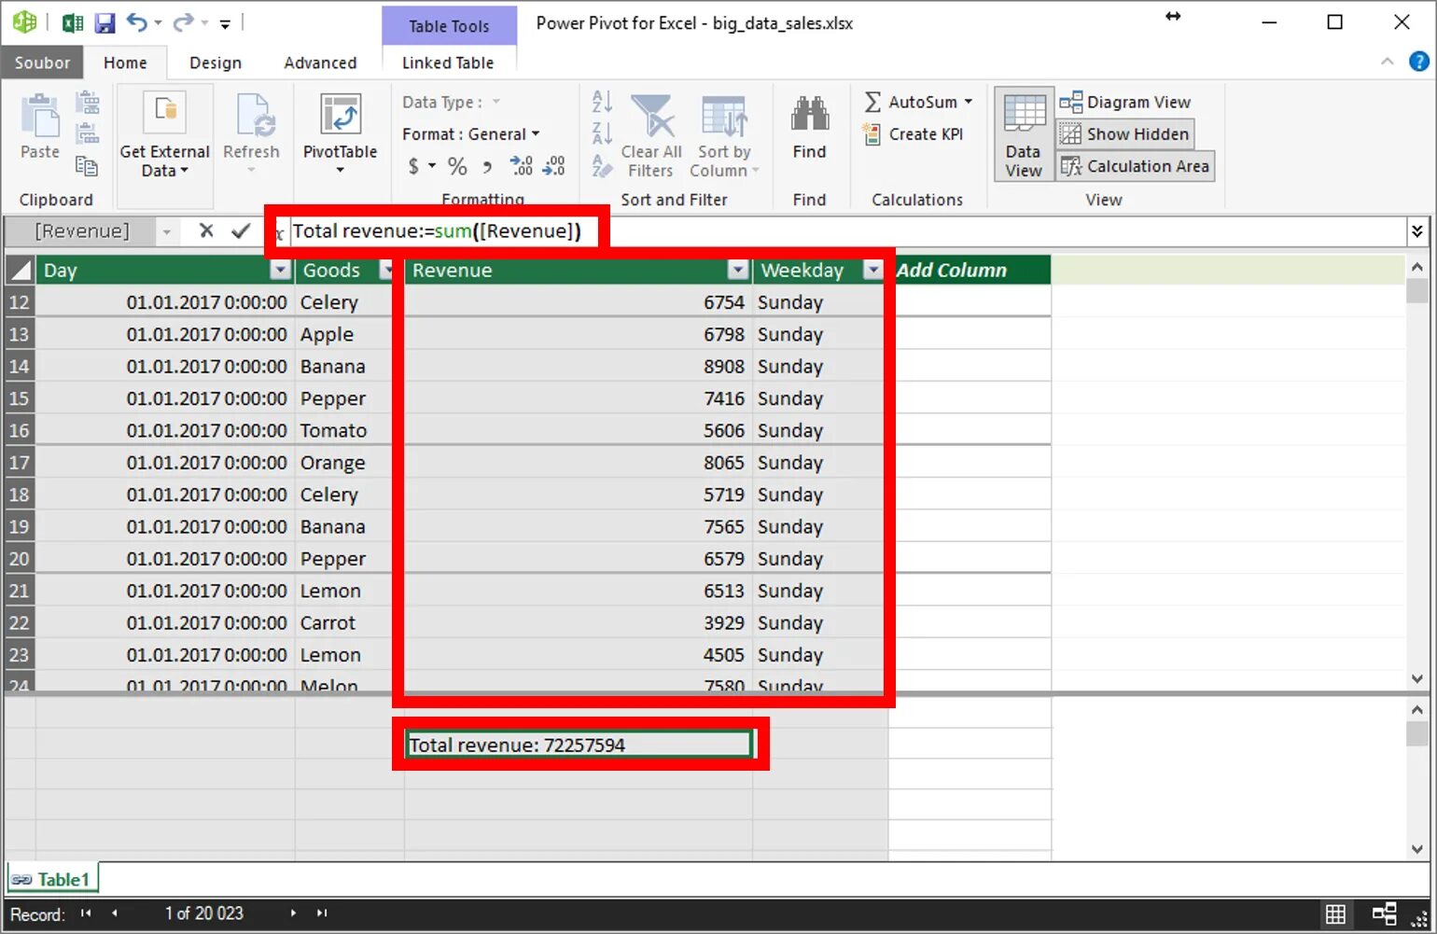Open the Customize Quick Access Toolbar arrow
Screen dimensions: 1437x934
tap(225, 23)
